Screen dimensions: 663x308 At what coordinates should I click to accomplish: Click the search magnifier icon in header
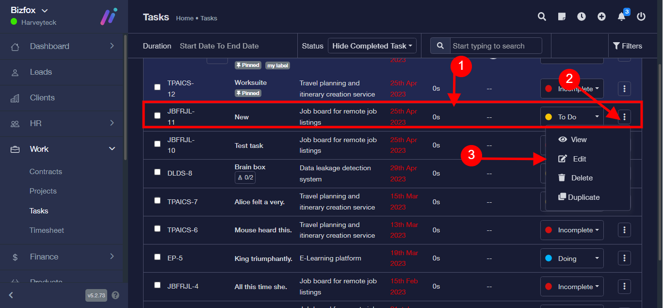[542, 17]
